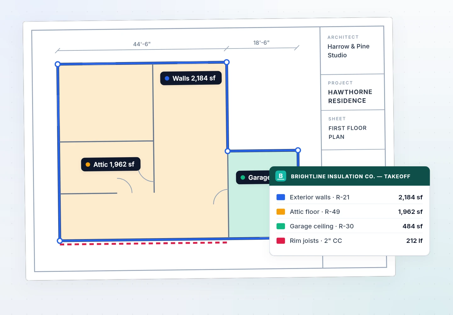Viewport: 453px width, 315px height.
Task: Click the Attic 1,962 sf label tag
Action: click(x=111, y=164)
